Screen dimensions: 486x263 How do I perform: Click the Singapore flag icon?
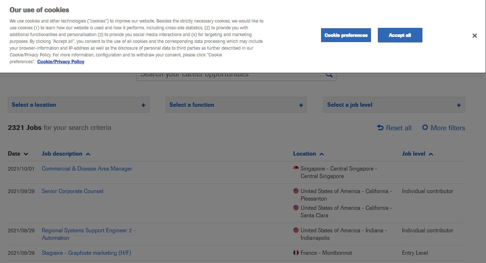click(x=296, y=168)
